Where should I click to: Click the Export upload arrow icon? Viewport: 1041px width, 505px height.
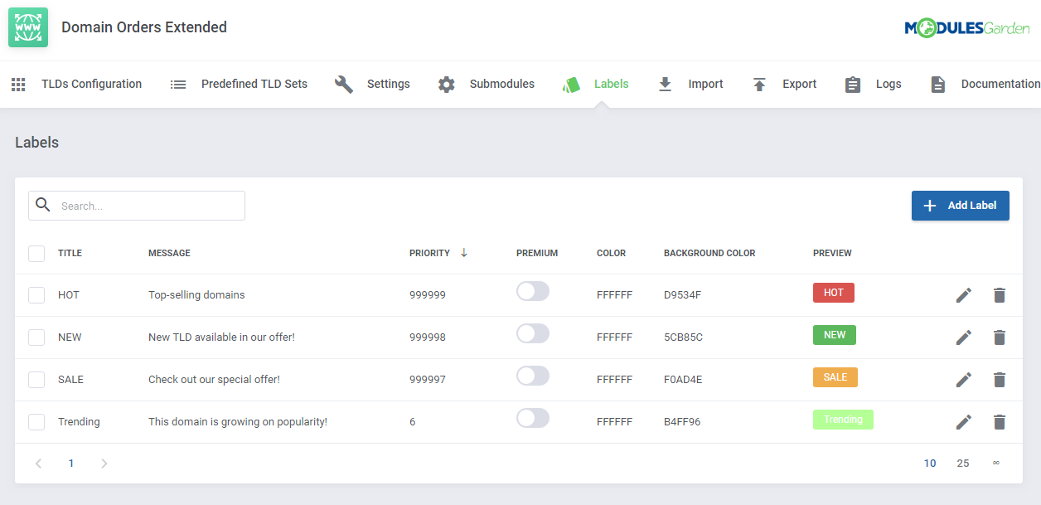click(x=759, y=84)
